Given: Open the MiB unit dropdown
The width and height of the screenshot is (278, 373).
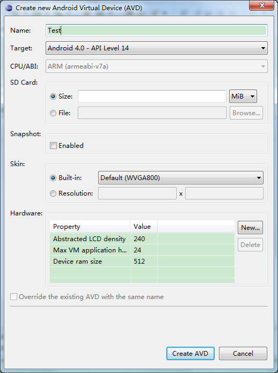Looking at the screenshot, I should tap(243, 96).
